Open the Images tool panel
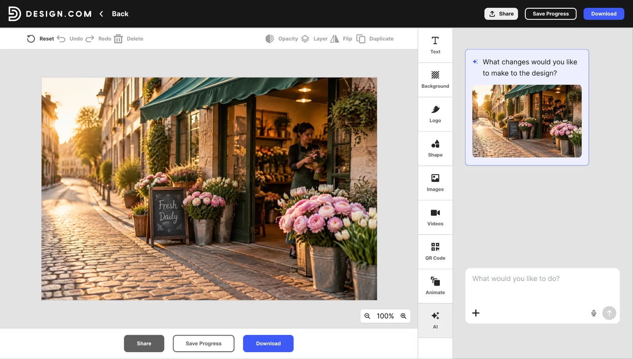The width and height of the screenshot is (633, 359). (x=435, y=183)
